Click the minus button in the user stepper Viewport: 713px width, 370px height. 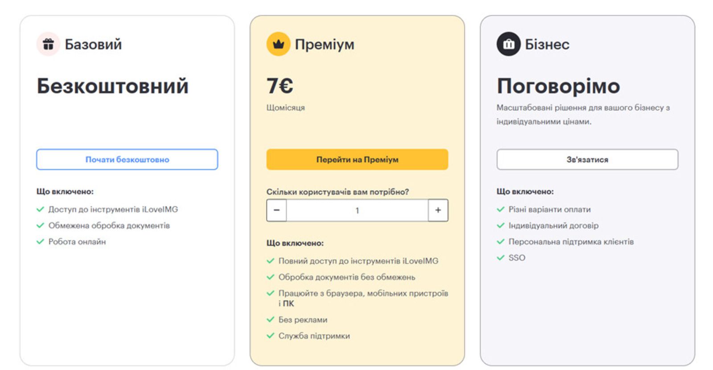[276, 210]
